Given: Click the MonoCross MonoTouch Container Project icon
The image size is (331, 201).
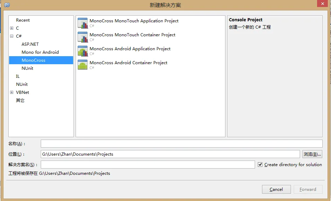Looking at the screenshot, I should coord(83,37).
